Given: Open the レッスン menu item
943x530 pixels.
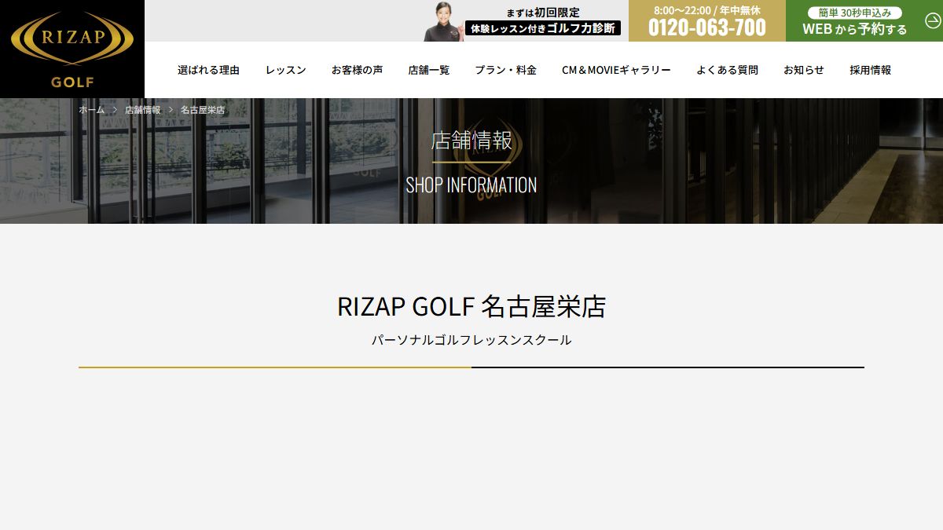Looking at the screenshot, I should [285, 70].
